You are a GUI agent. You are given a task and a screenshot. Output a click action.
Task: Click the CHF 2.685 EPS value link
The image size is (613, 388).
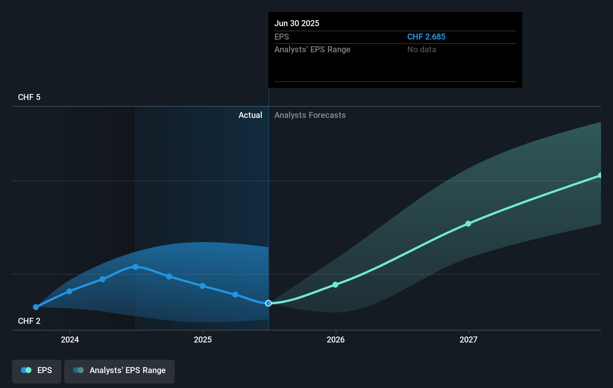426,37
